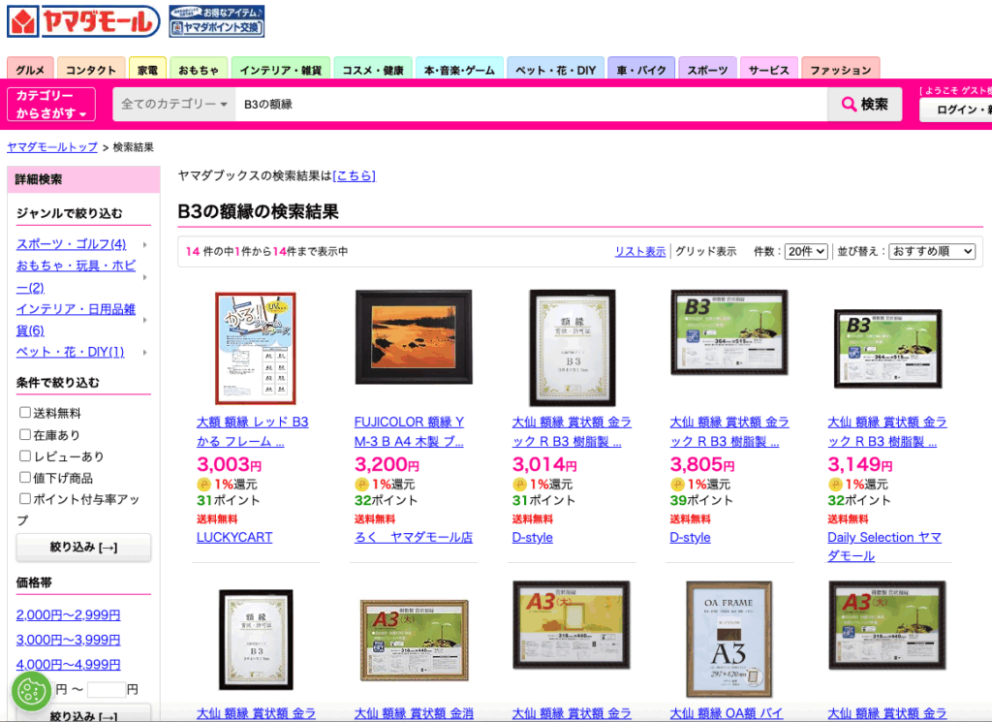This screenshot has height=722, width=992.
Task: Expand arrow next to ペット・花・DIY(1)
Action: (145, 353)
